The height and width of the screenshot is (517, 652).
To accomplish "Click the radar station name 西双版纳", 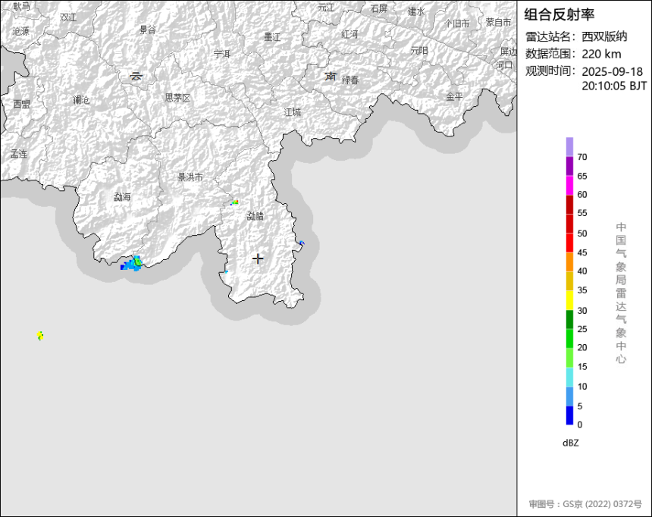I will coord(604,36).
